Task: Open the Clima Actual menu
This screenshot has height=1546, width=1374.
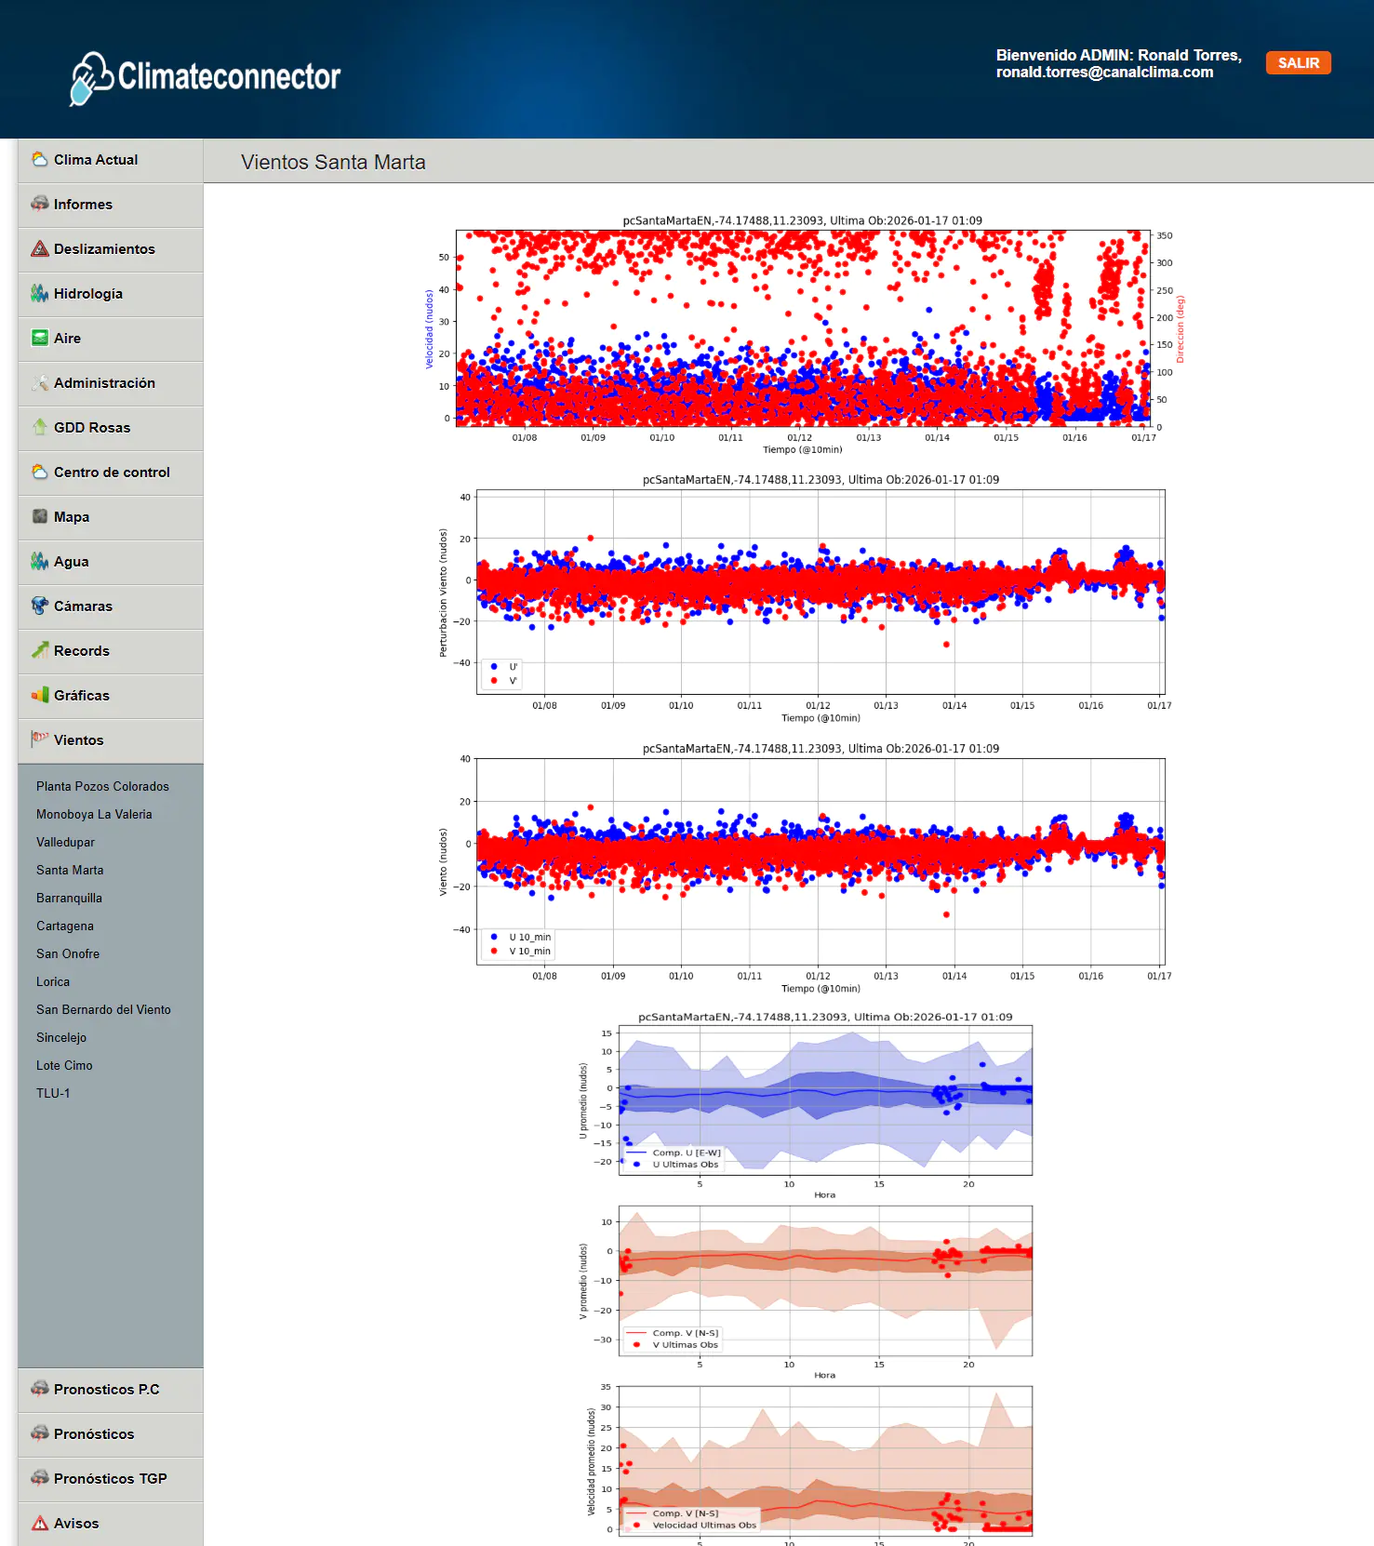Action: tap(95, 160)
